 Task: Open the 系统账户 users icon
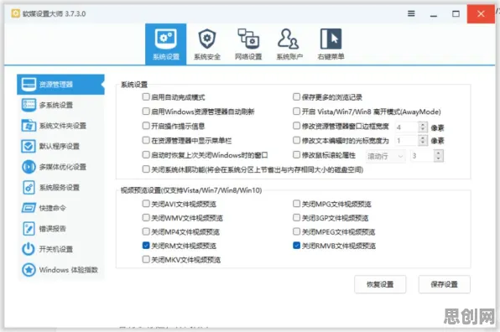(x=289, y=39)
